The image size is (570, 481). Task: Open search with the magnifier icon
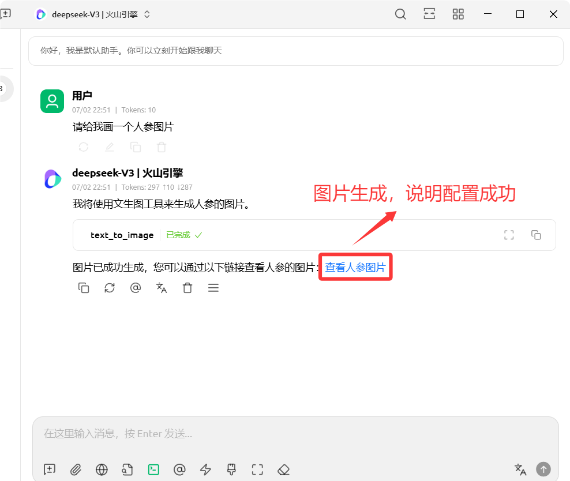[x=400, y=14]
